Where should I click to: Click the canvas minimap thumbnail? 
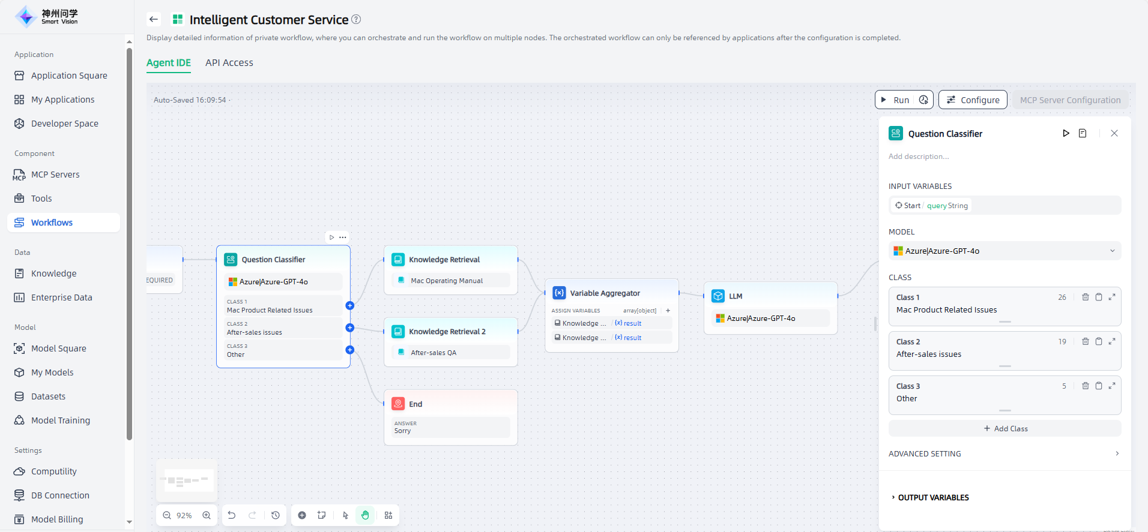click(x=187, y=480)
